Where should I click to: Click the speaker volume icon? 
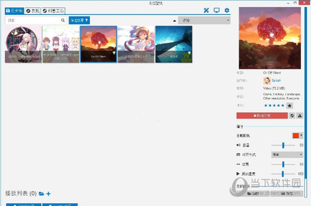click(x=238, y=145)
